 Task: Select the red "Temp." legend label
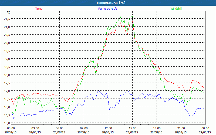(39, 9)
